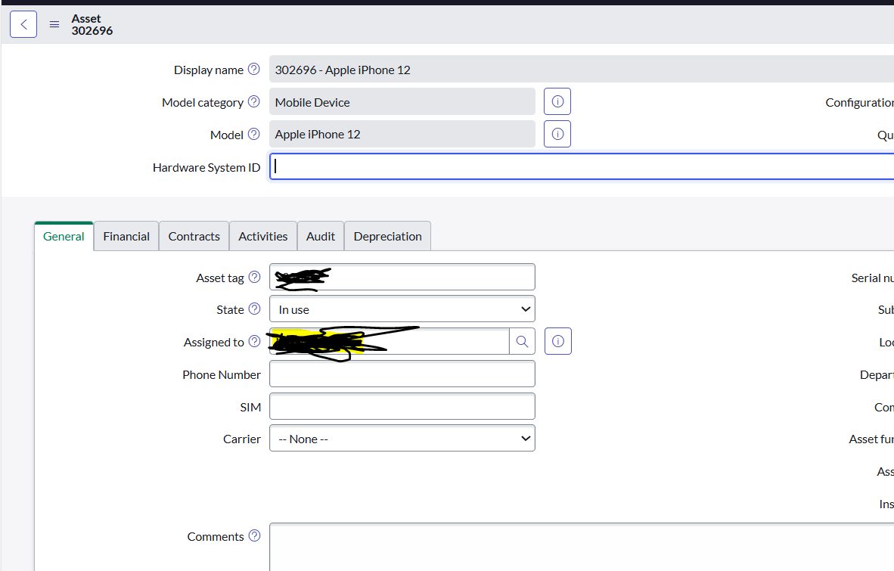Click inside the Hardware System ID field

pos(454,166)
